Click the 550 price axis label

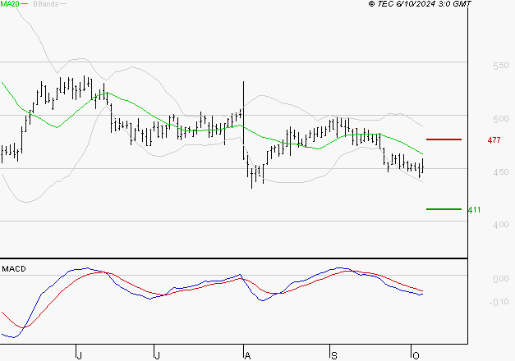click(501, 66)
